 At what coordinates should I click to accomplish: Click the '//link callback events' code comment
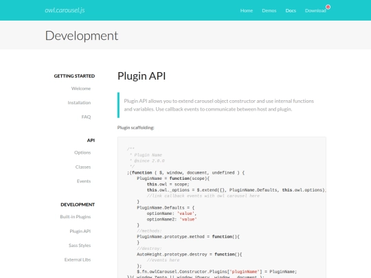203,196
